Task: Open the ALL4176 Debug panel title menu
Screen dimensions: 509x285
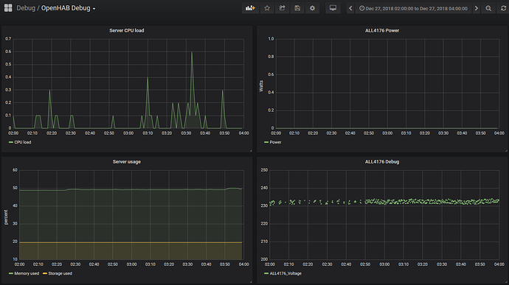Action: [x=382, y=162]
